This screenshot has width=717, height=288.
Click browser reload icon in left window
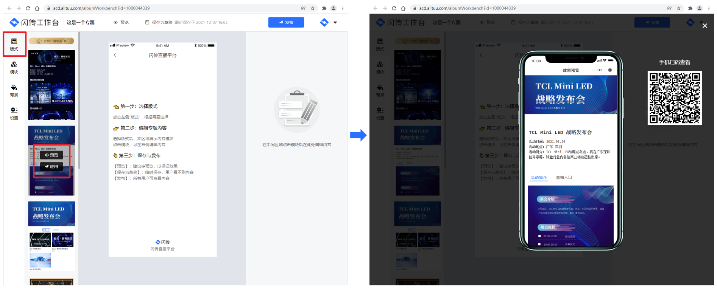coord(28,8)
